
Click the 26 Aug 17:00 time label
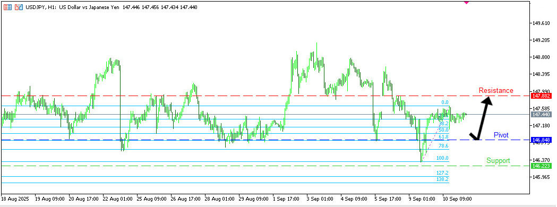click(186, 199)
